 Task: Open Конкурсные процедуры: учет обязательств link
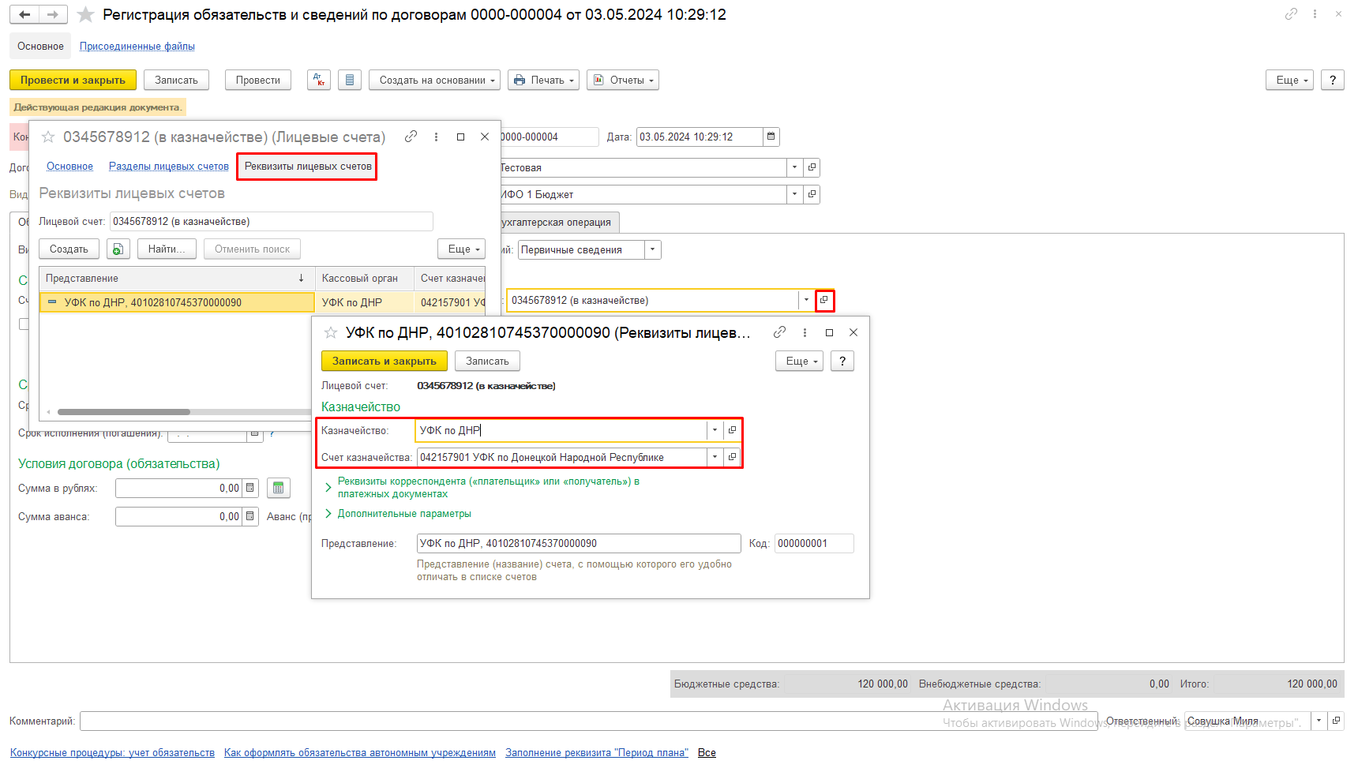112,752
